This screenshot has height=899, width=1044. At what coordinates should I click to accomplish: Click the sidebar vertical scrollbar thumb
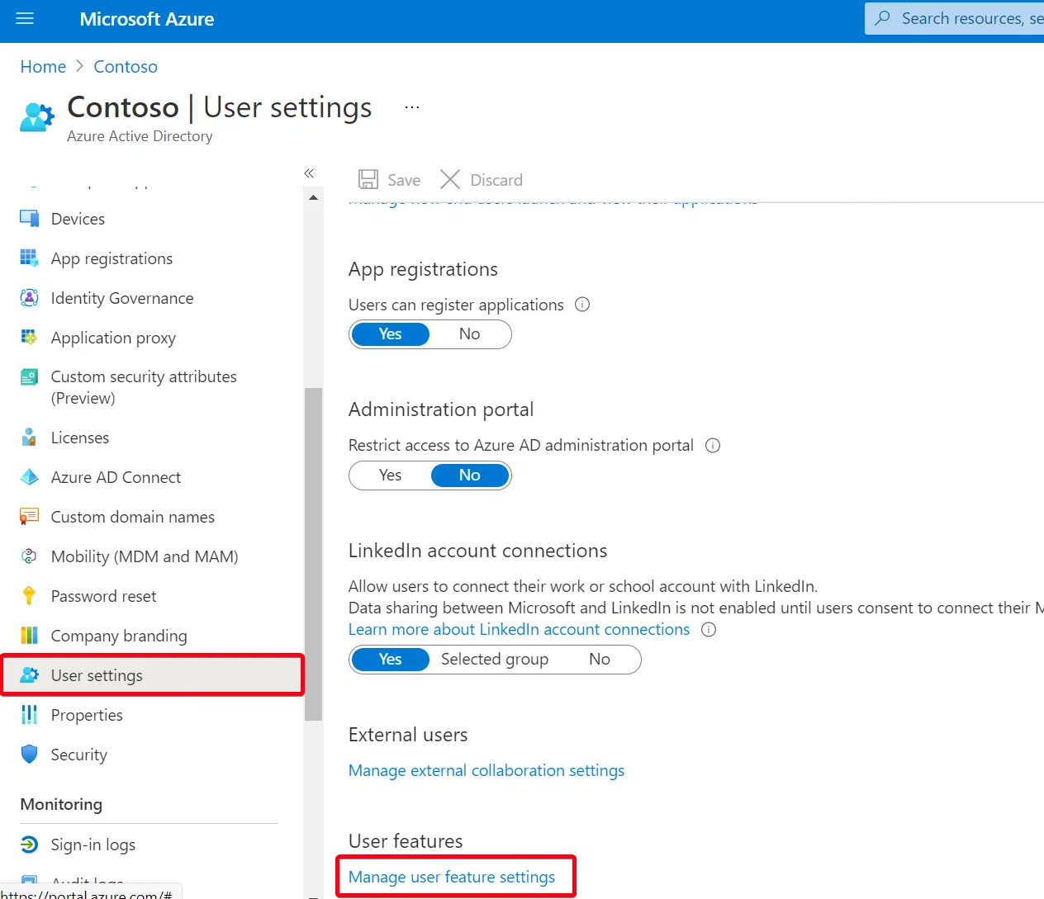pos(313,554)
